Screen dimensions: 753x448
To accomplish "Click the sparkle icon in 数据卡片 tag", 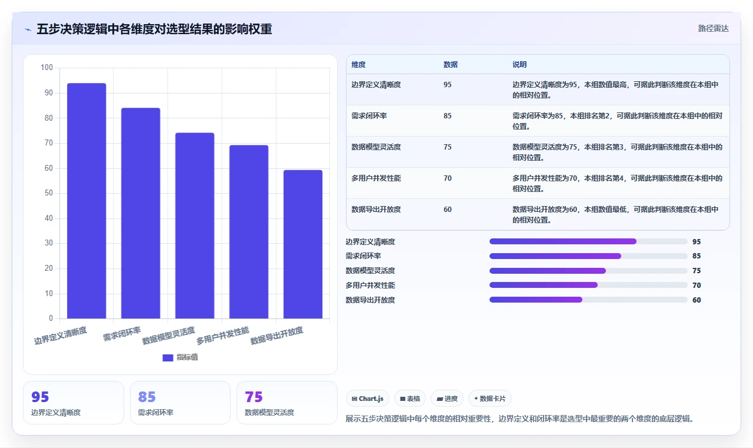I will 476,399.
